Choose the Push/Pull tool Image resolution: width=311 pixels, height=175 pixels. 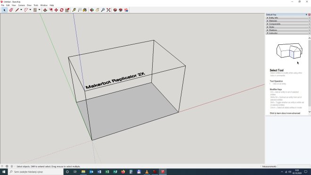(45, 10)
